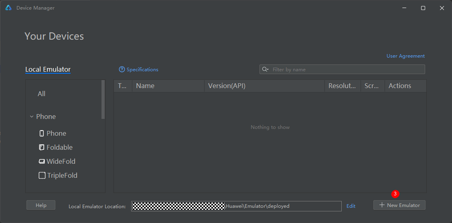Collapse the Phone category chevron
Viewport: 452px width, 223px height.
coord(31,117)
